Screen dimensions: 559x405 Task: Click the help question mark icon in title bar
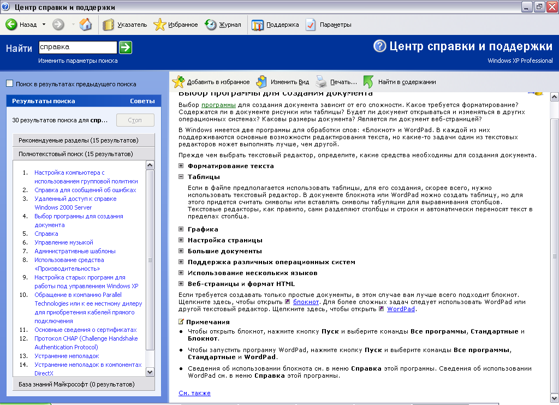pyautogui.click(x=5, y=7)
